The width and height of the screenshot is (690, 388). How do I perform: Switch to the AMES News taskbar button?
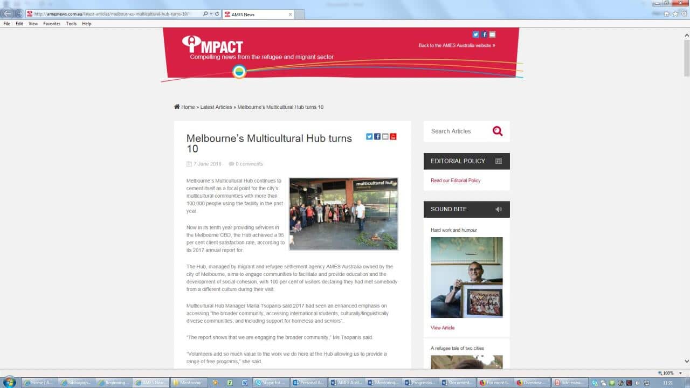151,383
